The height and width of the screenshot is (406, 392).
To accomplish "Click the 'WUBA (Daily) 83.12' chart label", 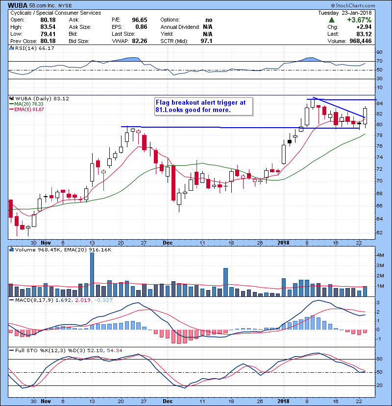I will 42,98.
